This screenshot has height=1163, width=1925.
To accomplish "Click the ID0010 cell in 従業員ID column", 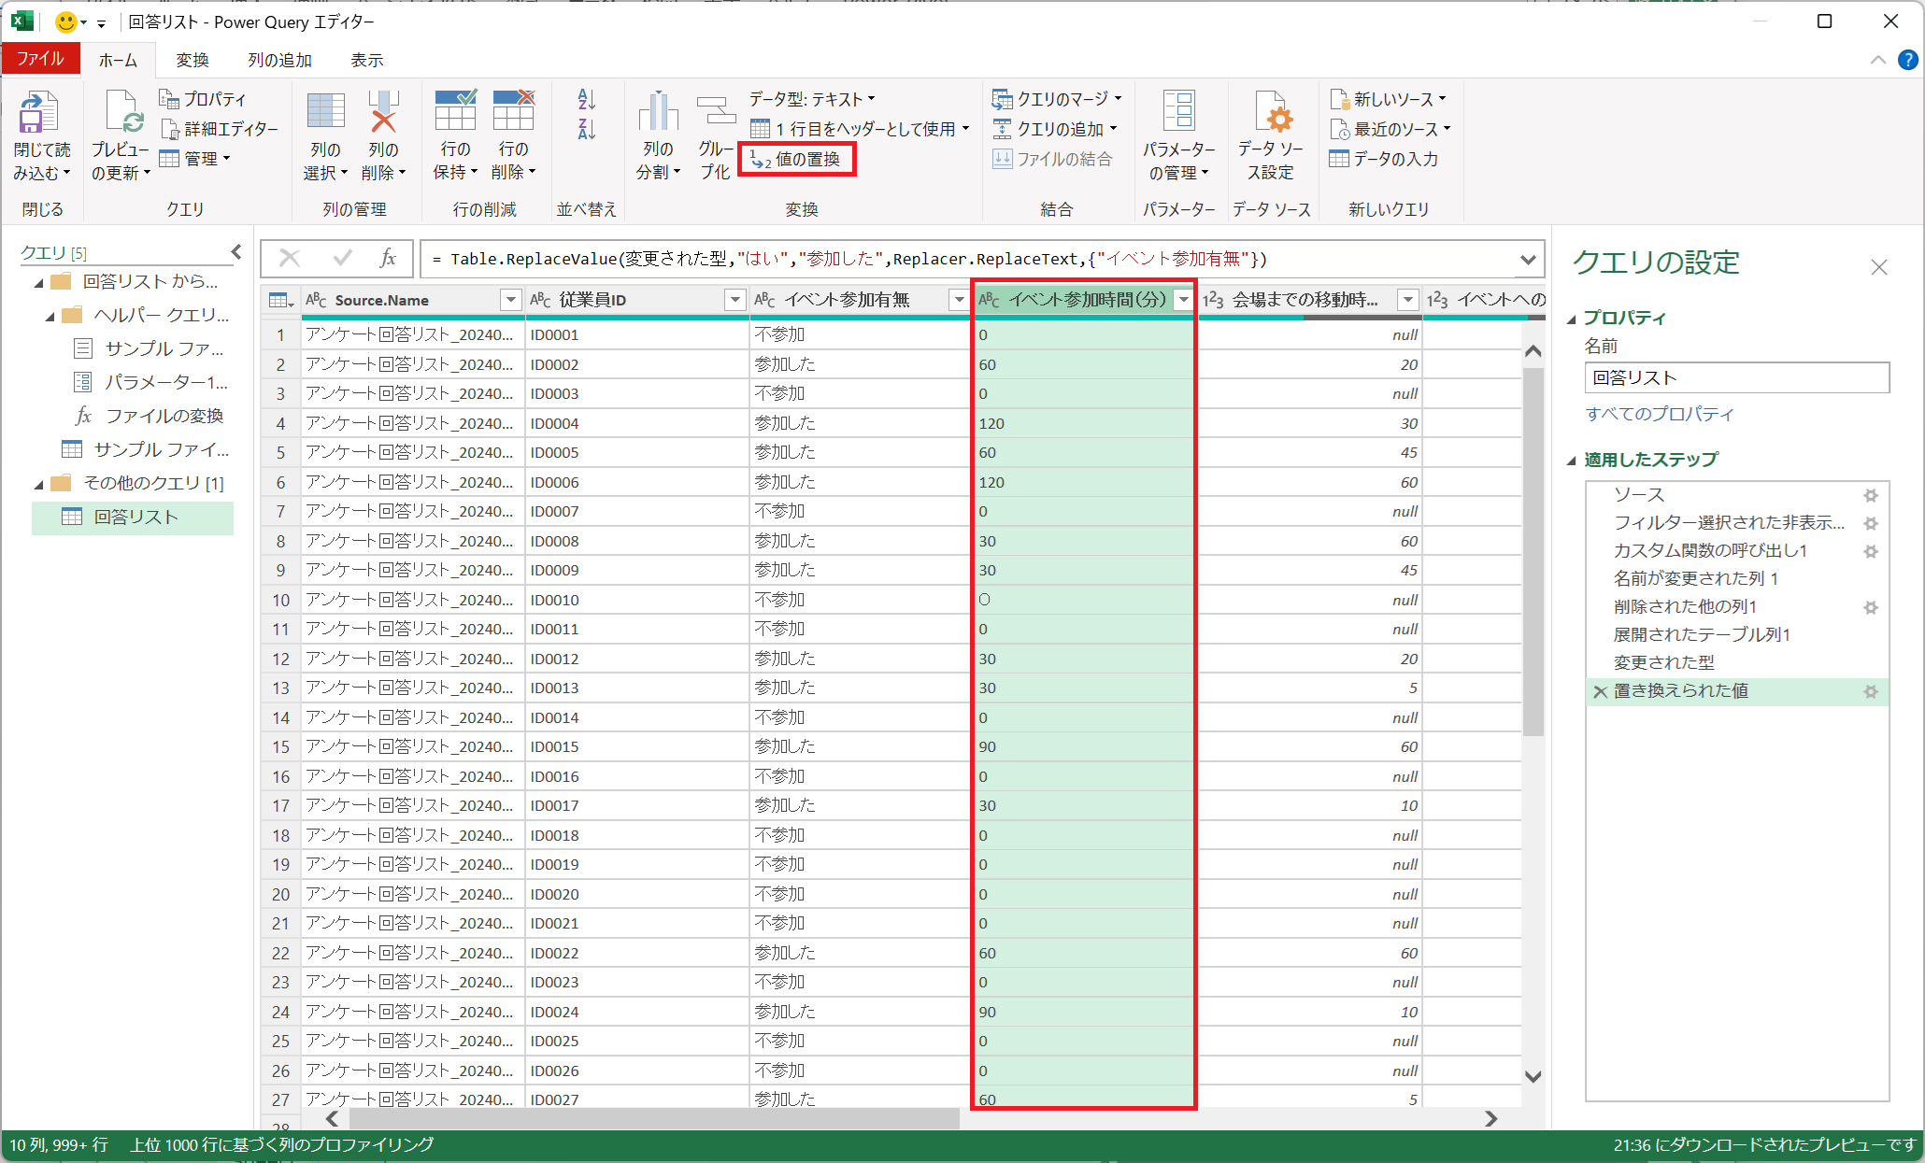I will (x=636, y=600).
